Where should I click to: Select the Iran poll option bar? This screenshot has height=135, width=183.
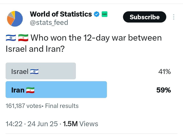click(x=56, y=90)
